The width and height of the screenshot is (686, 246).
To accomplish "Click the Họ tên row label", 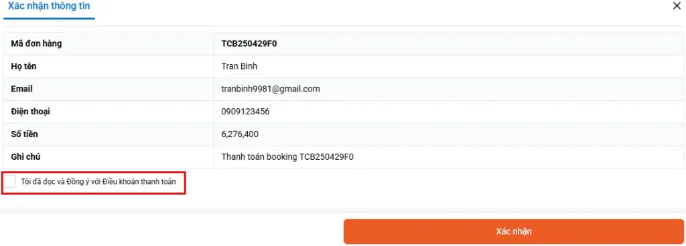I will coord(22,66).
